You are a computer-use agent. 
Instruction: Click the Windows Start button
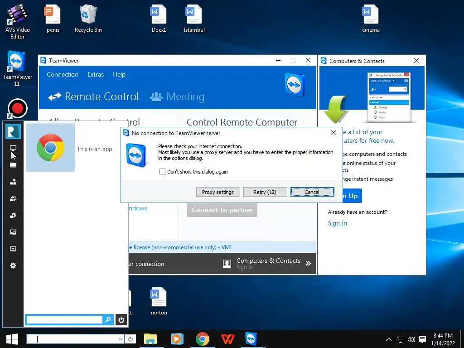(x=12, y=339)
